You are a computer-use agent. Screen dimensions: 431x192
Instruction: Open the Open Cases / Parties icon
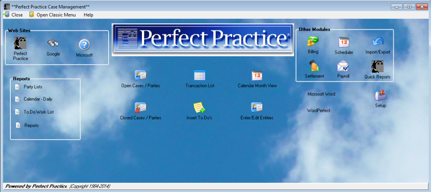(141, 75)
